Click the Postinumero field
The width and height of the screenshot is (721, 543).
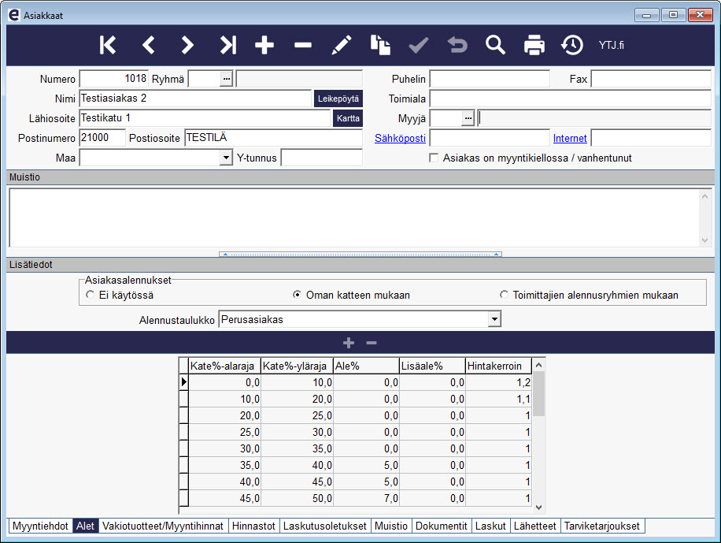[x=102, y=138]
